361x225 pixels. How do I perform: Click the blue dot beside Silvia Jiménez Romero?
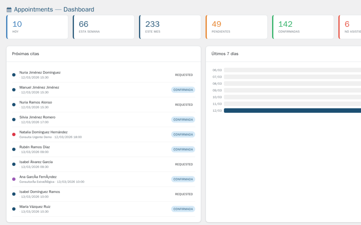13,119
